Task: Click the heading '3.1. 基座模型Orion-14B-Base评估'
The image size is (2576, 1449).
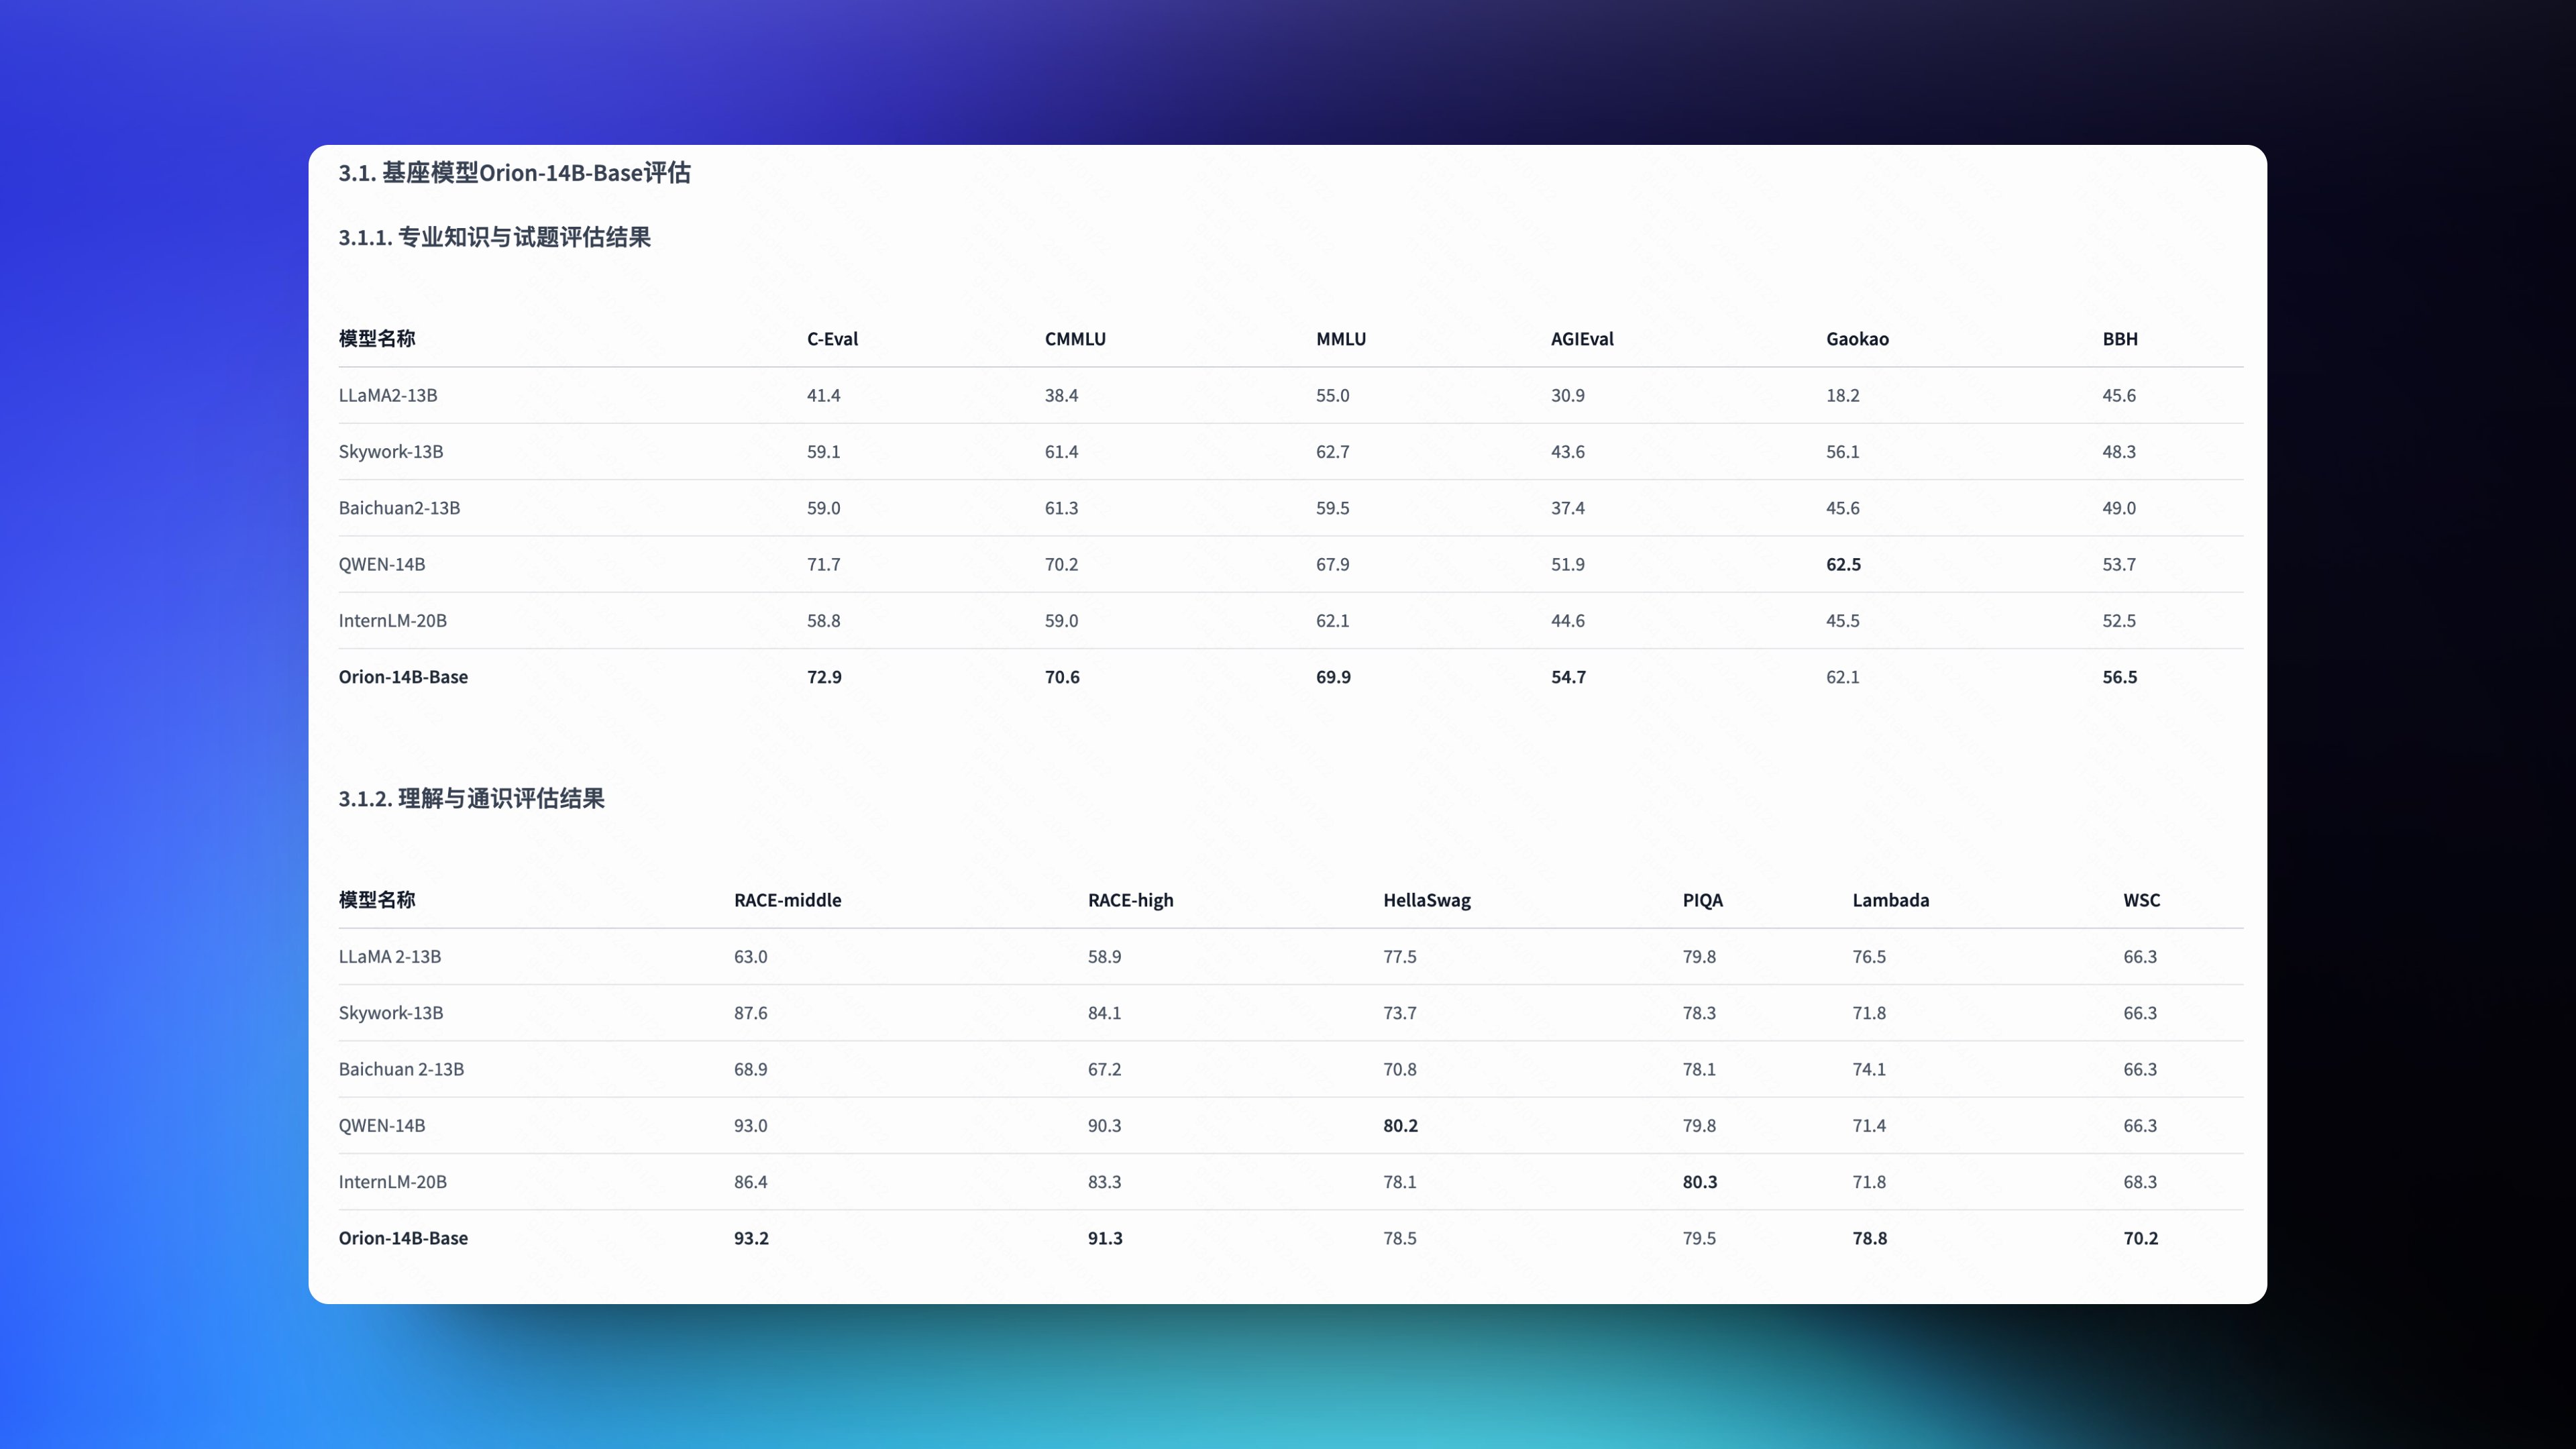Action: pos(514,173)
